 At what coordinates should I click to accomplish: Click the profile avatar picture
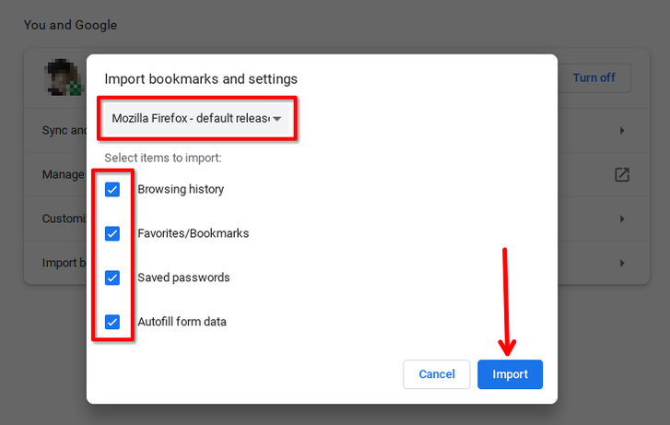point(65,79)
